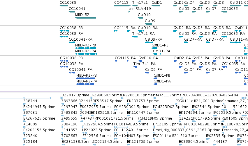Click the CG10038 gene label
Image resolution: width=248 pixels, height=146 pixels.
(68, 3)
